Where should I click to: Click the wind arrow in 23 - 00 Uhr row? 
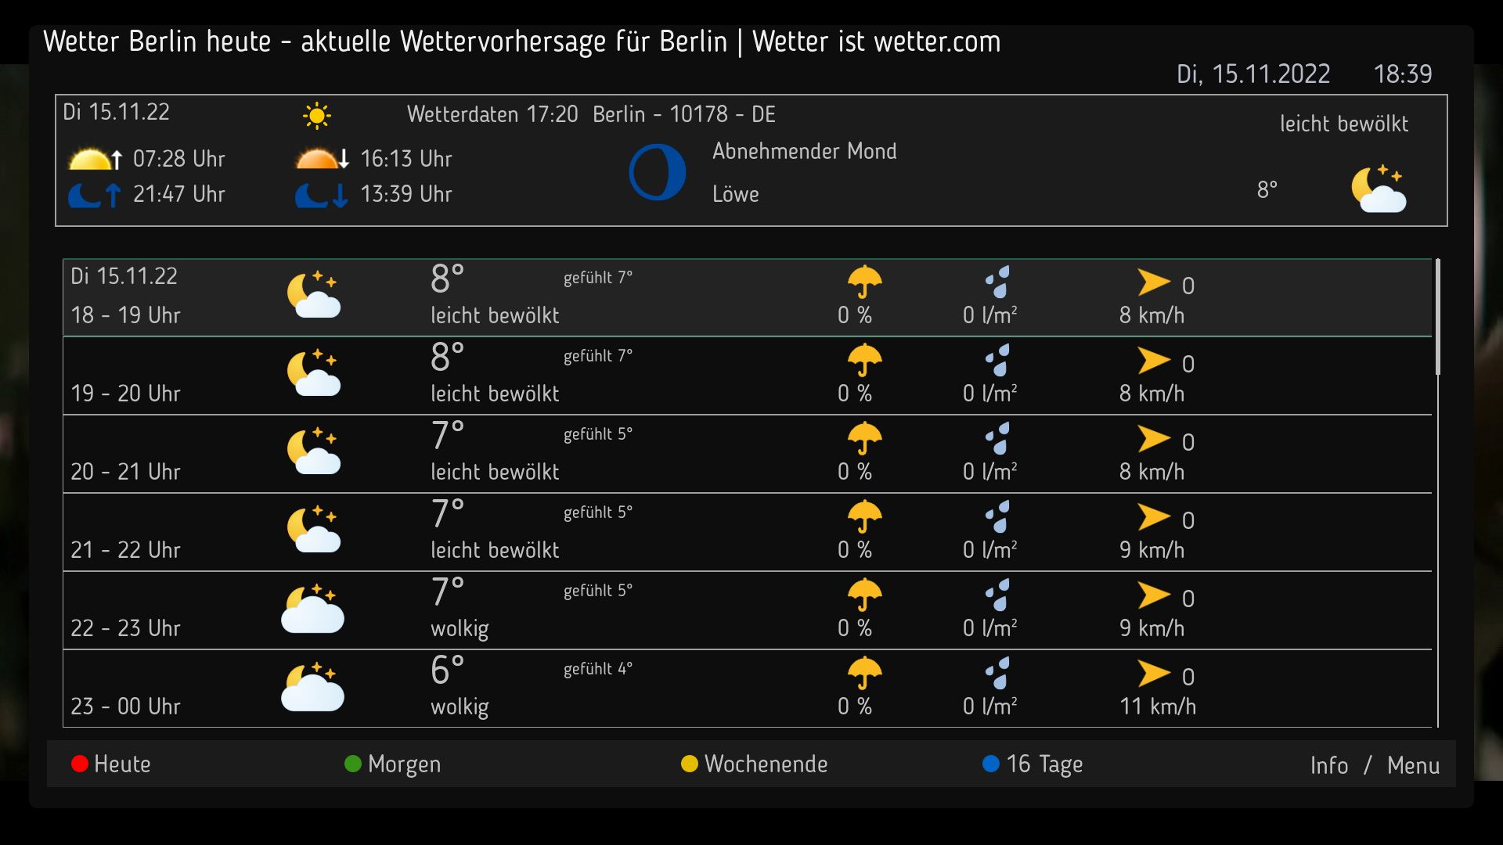(x=1154, y=673)
